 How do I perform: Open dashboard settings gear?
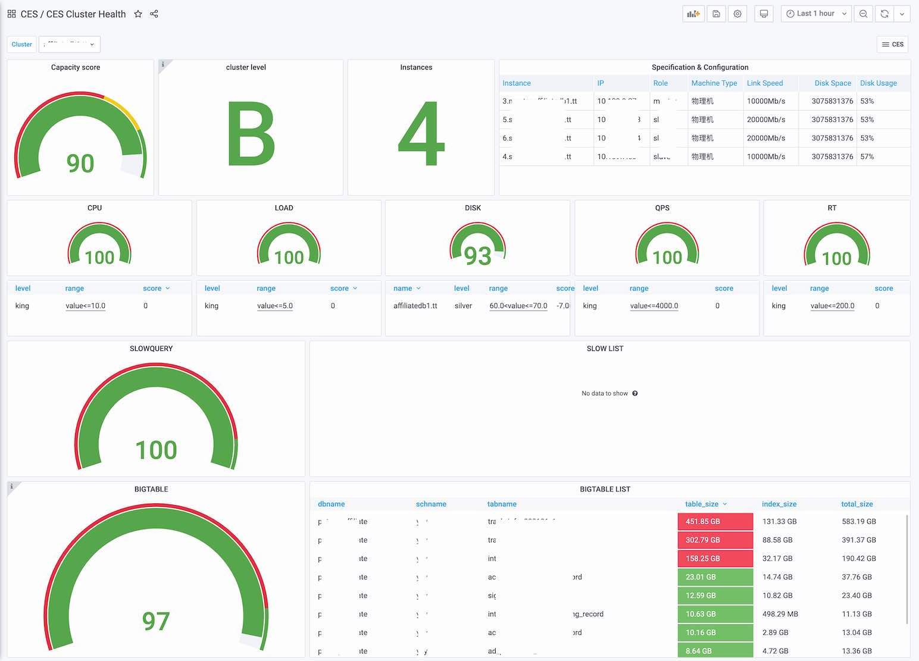click(737, 14)
